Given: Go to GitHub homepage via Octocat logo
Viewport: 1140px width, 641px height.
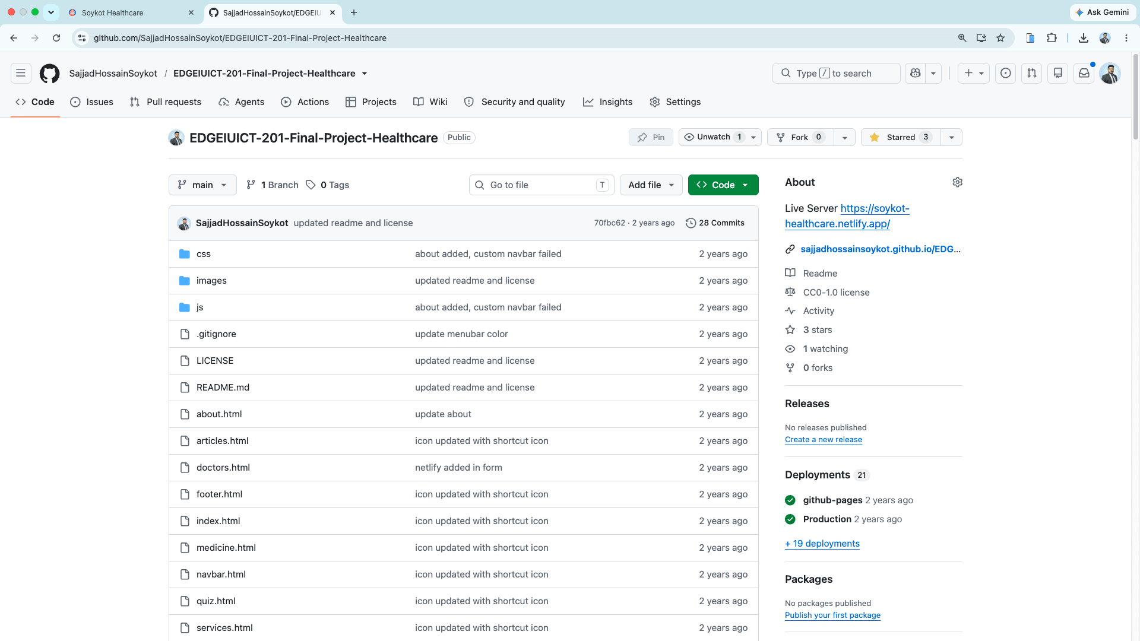Looking at the screenshot, I should 49,73.
